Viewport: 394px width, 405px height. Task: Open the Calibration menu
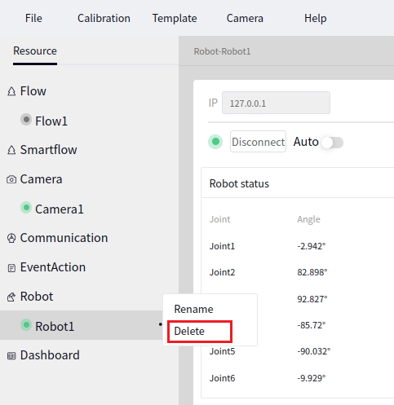pos(104,18)
